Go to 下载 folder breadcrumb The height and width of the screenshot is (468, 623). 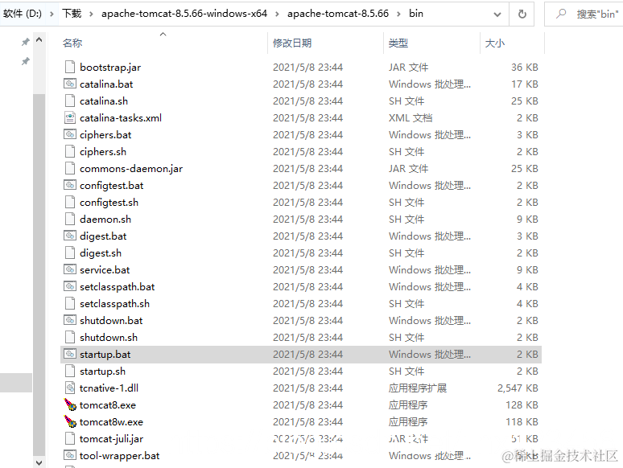[72, 14]
